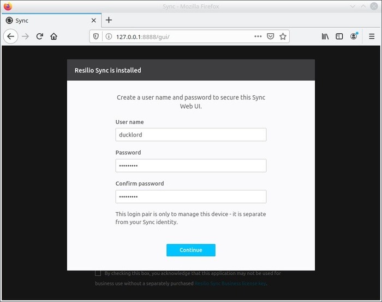Image resolution: width=382 pixels, height=302 pixels.
Task: Click the forward navigation arrow
Action: [x=25, y=36]
